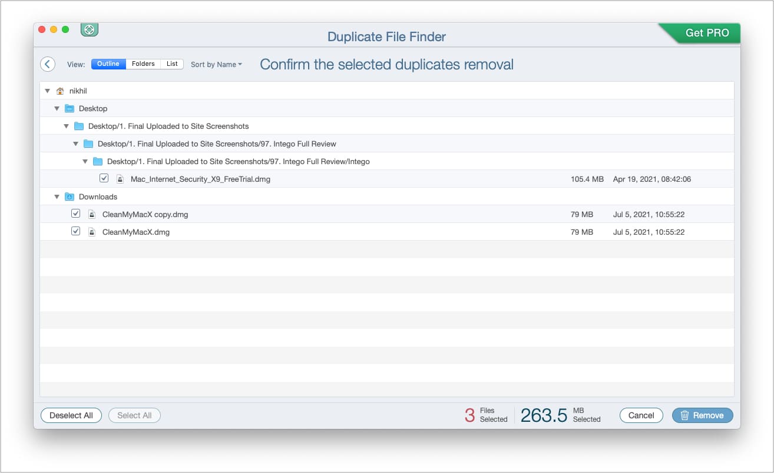Cancel the duplicates removal

point(641,415)
